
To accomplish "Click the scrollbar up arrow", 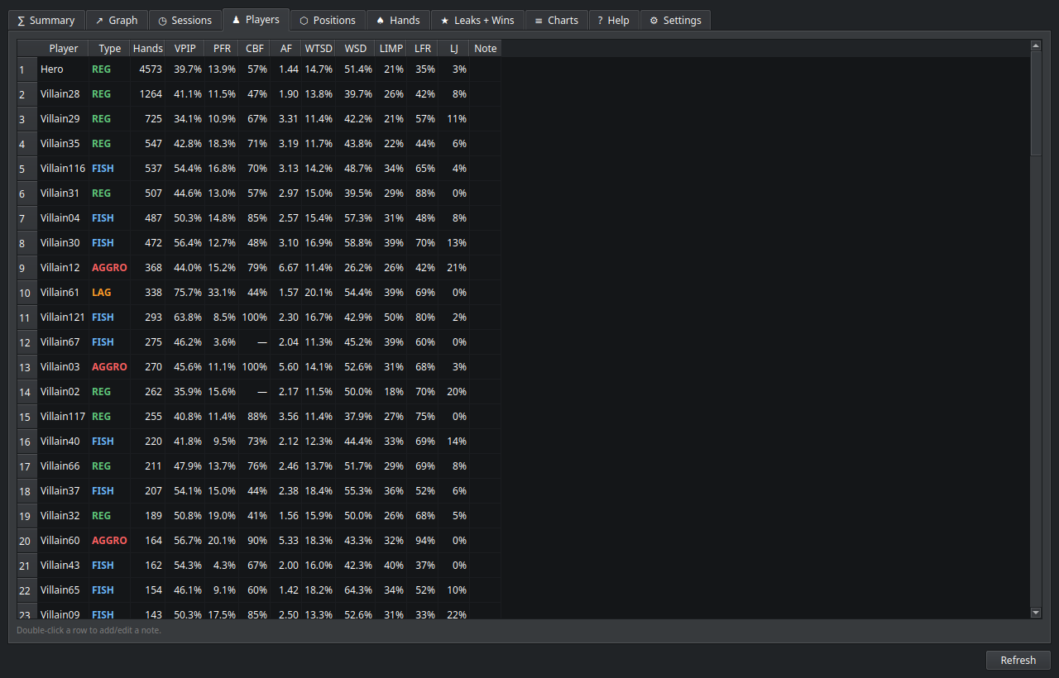I will click(x=1036, y=45).
